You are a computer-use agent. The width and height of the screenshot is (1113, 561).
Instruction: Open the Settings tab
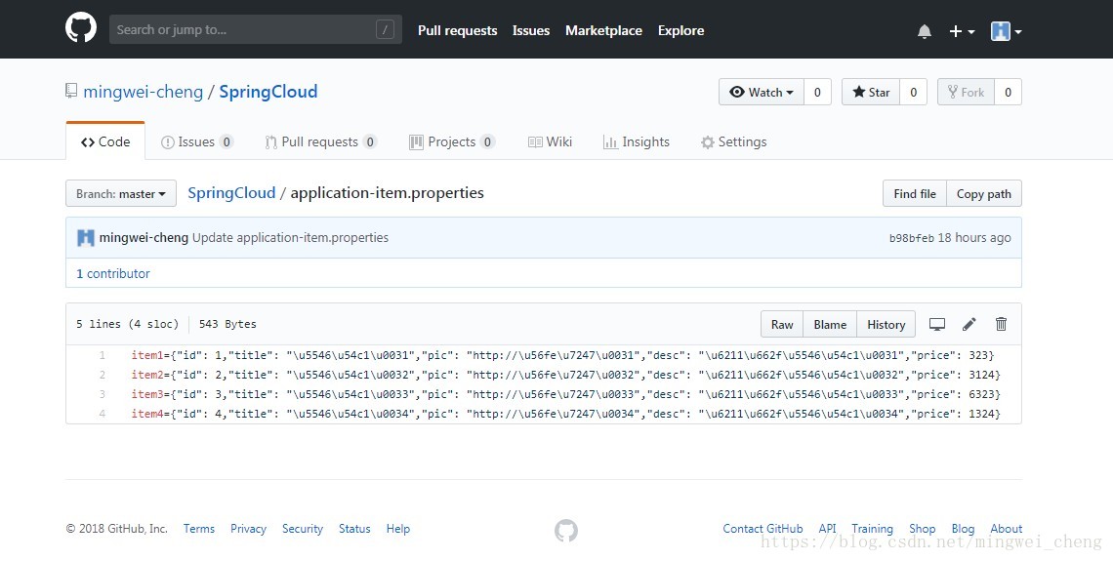[x=733, y=141]
